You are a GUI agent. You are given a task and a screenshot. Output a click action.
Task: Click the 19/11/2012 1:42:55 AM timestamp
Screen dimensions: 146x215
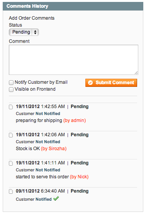pos(40,107)
